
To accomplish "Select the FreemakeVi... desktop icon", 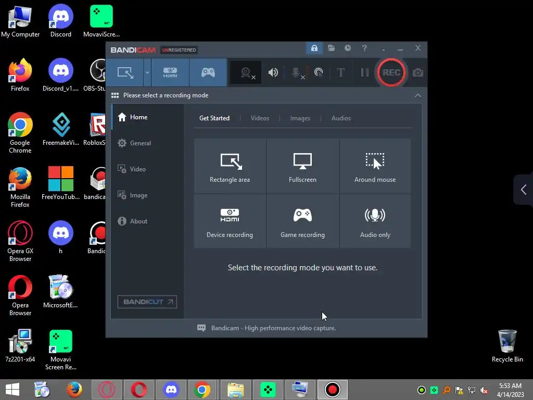I will pyautogui.click(x=60, y=129).
